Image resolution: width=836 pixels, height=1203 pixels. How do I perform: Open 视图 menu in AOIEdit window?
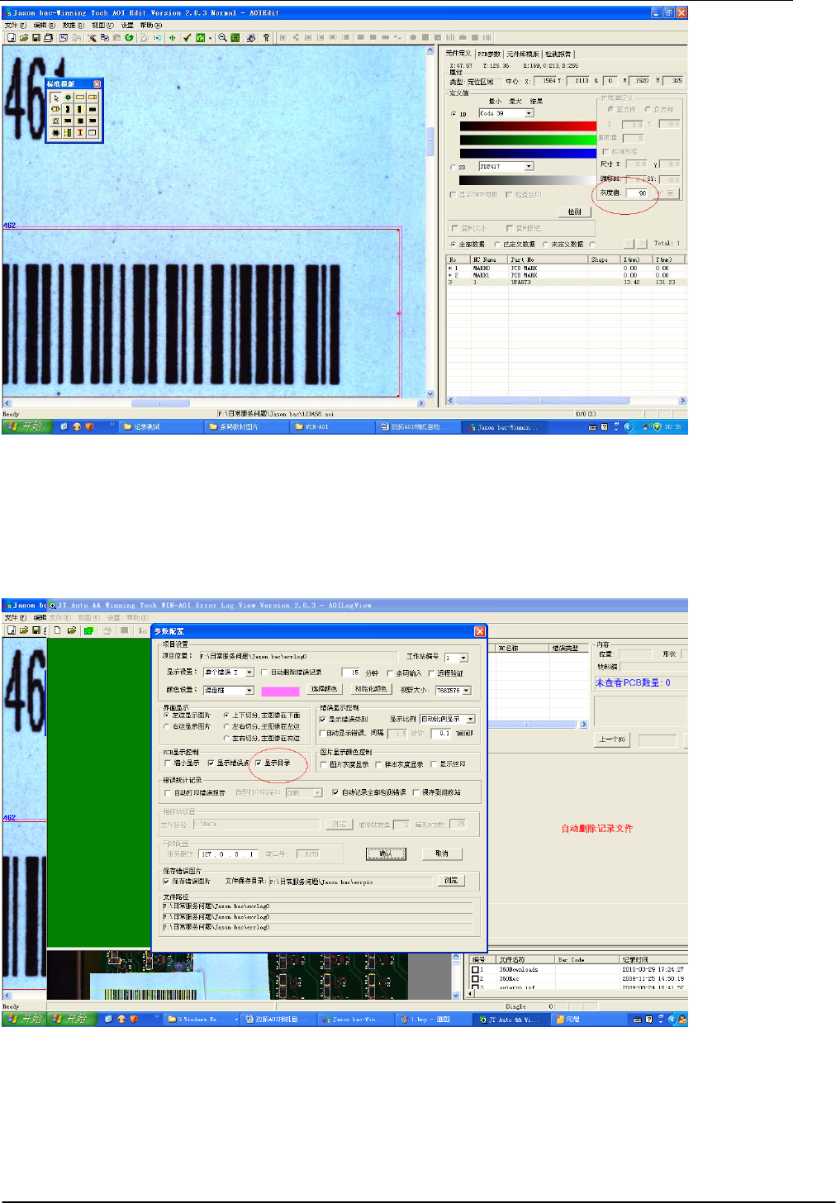click(102, 25)
